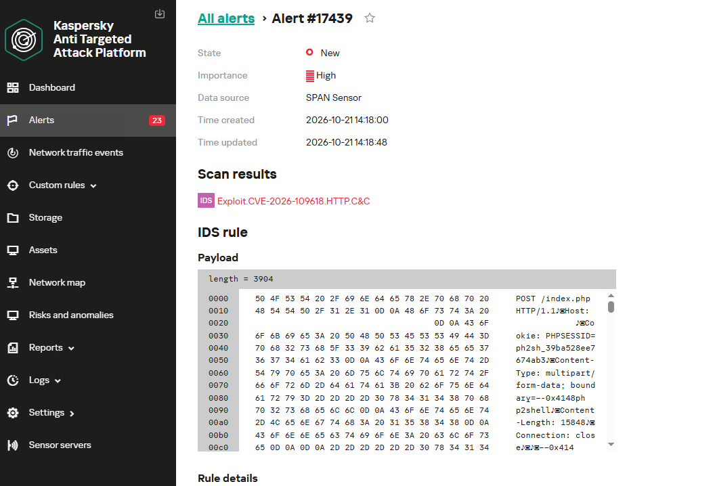Click the Risks and anomalies icon
715x486 pixels.
(x=13, y=315)
